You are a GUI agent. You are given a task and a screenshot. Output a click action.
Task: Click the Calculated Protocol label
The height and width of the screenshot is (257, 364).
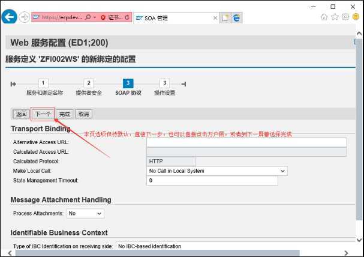(x=36, y=162)
